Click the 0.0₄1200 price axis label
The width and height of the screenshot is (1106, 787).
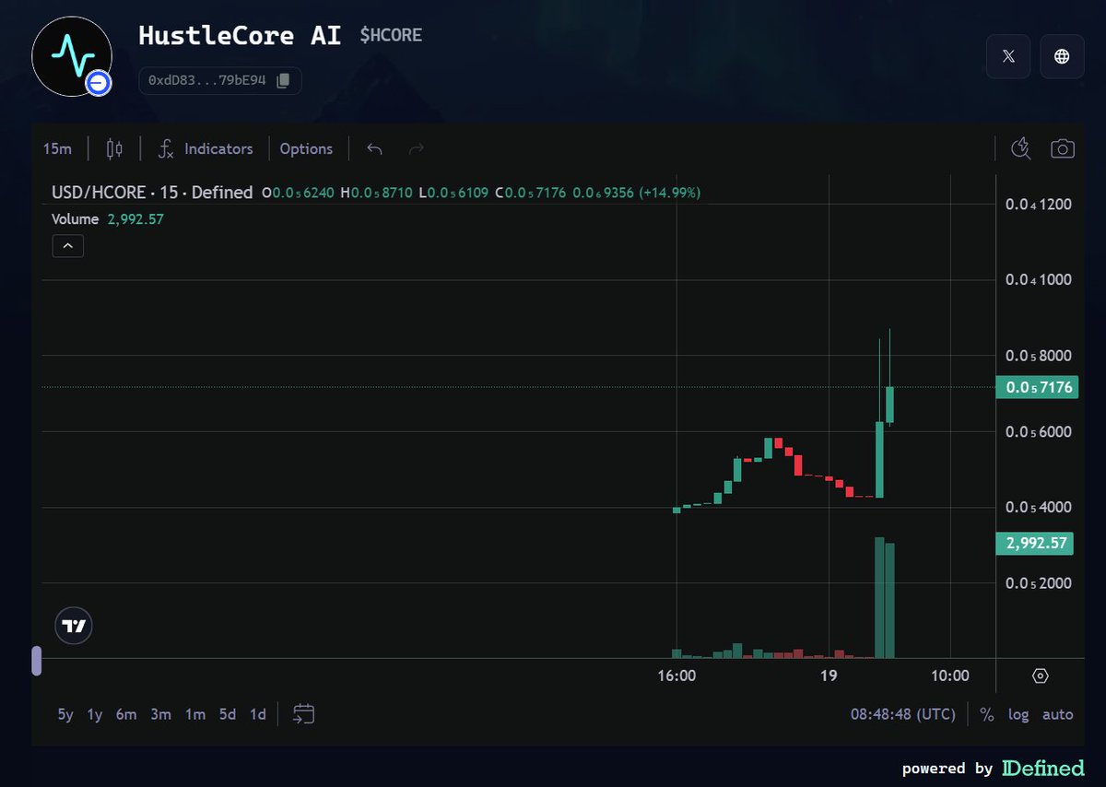tap(1038, 205)
